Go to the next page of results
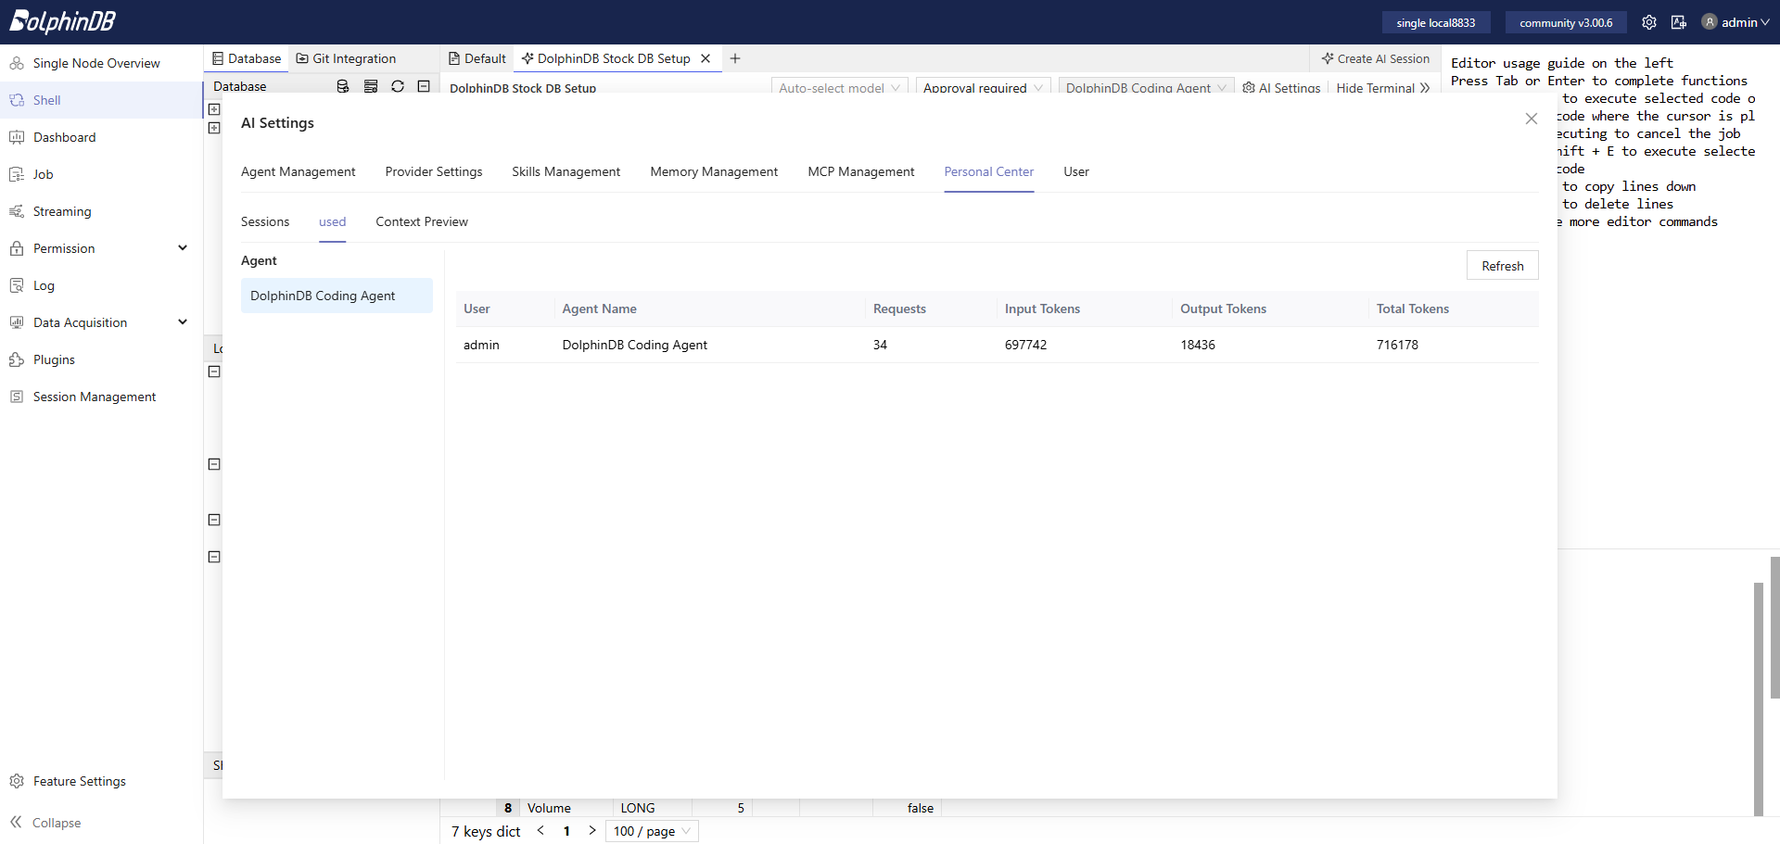This screenshot has width=1780, height=844. click(x=592, y=831)
